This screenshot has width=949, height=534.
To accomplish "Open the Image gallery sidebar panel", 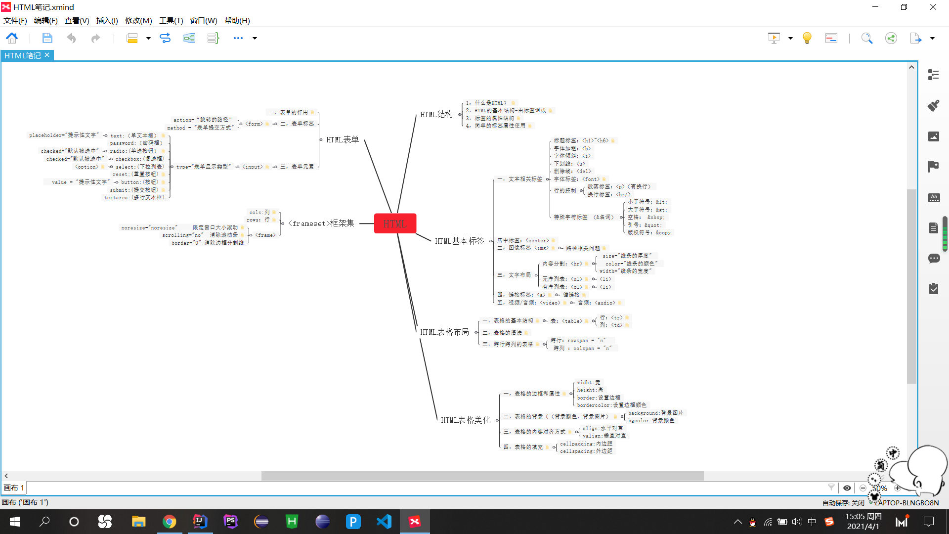I will [933, 136].
